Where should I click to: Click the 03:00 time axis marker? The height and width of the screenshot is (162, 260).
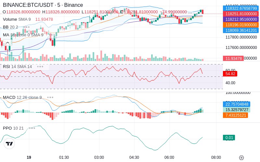point(99,157)
